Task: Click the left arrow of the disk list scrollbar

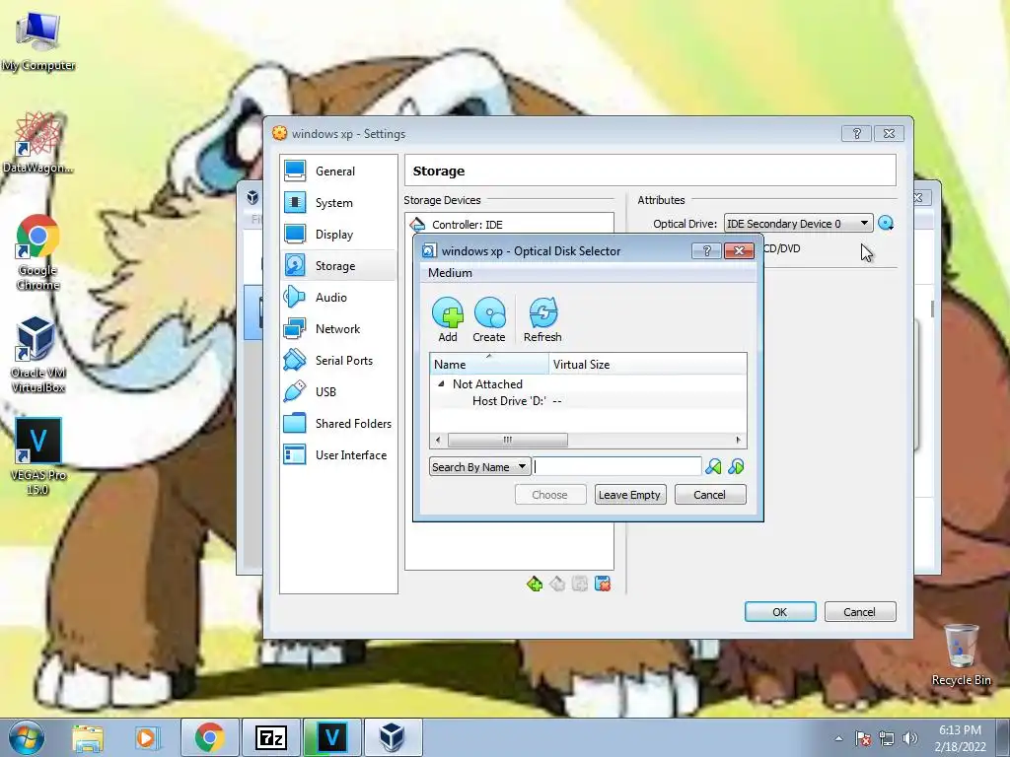Action: click(x=438, y=441)
